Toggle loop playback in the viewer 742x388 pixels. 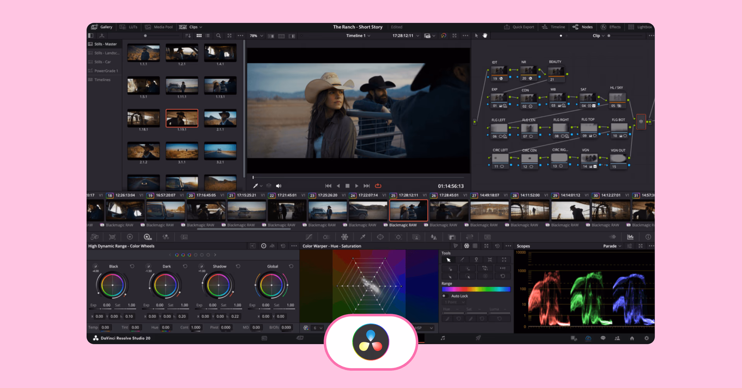(x=378, y=186)
